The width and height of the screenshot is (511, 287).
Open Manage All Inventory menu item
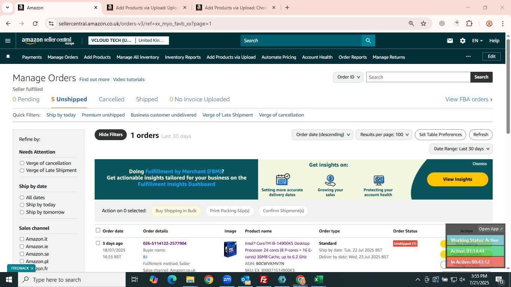138,57
